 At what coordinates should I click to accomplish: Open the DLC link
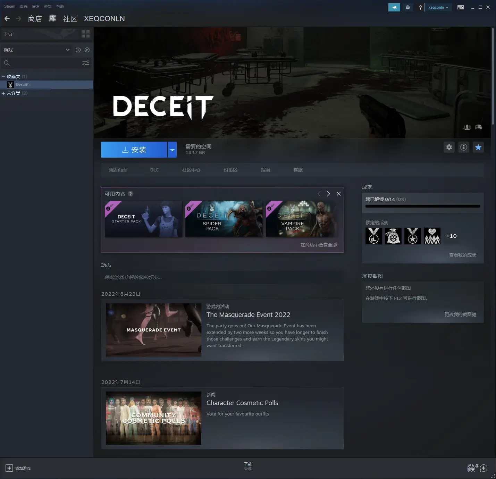pyautogui.click(x=154, y=170)
